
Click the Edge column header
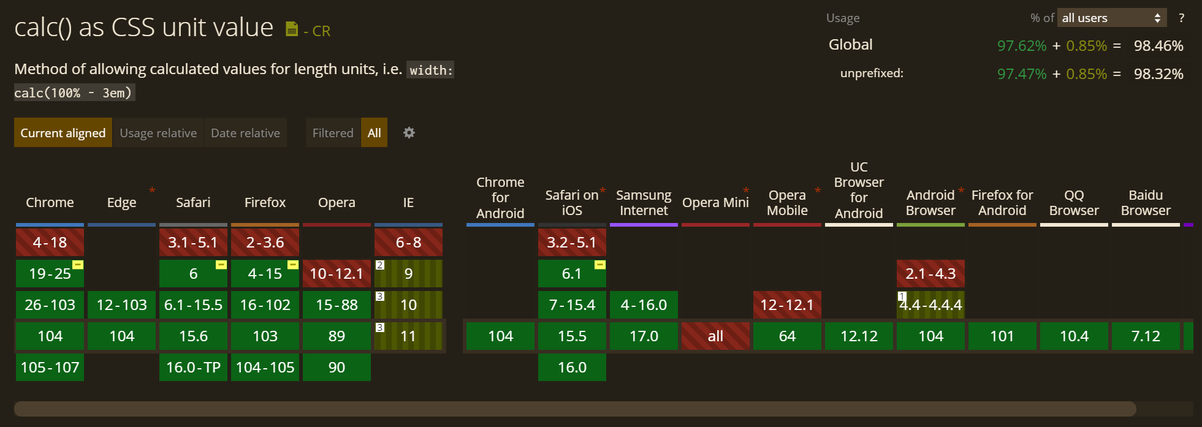(x=121, y=202)
